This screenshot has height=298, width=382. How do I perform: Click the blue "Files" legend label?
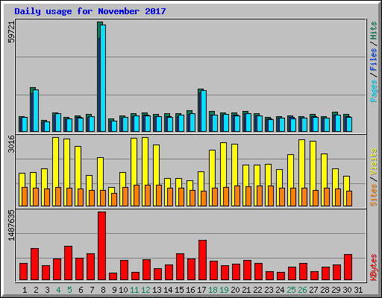tap(374, 60)
